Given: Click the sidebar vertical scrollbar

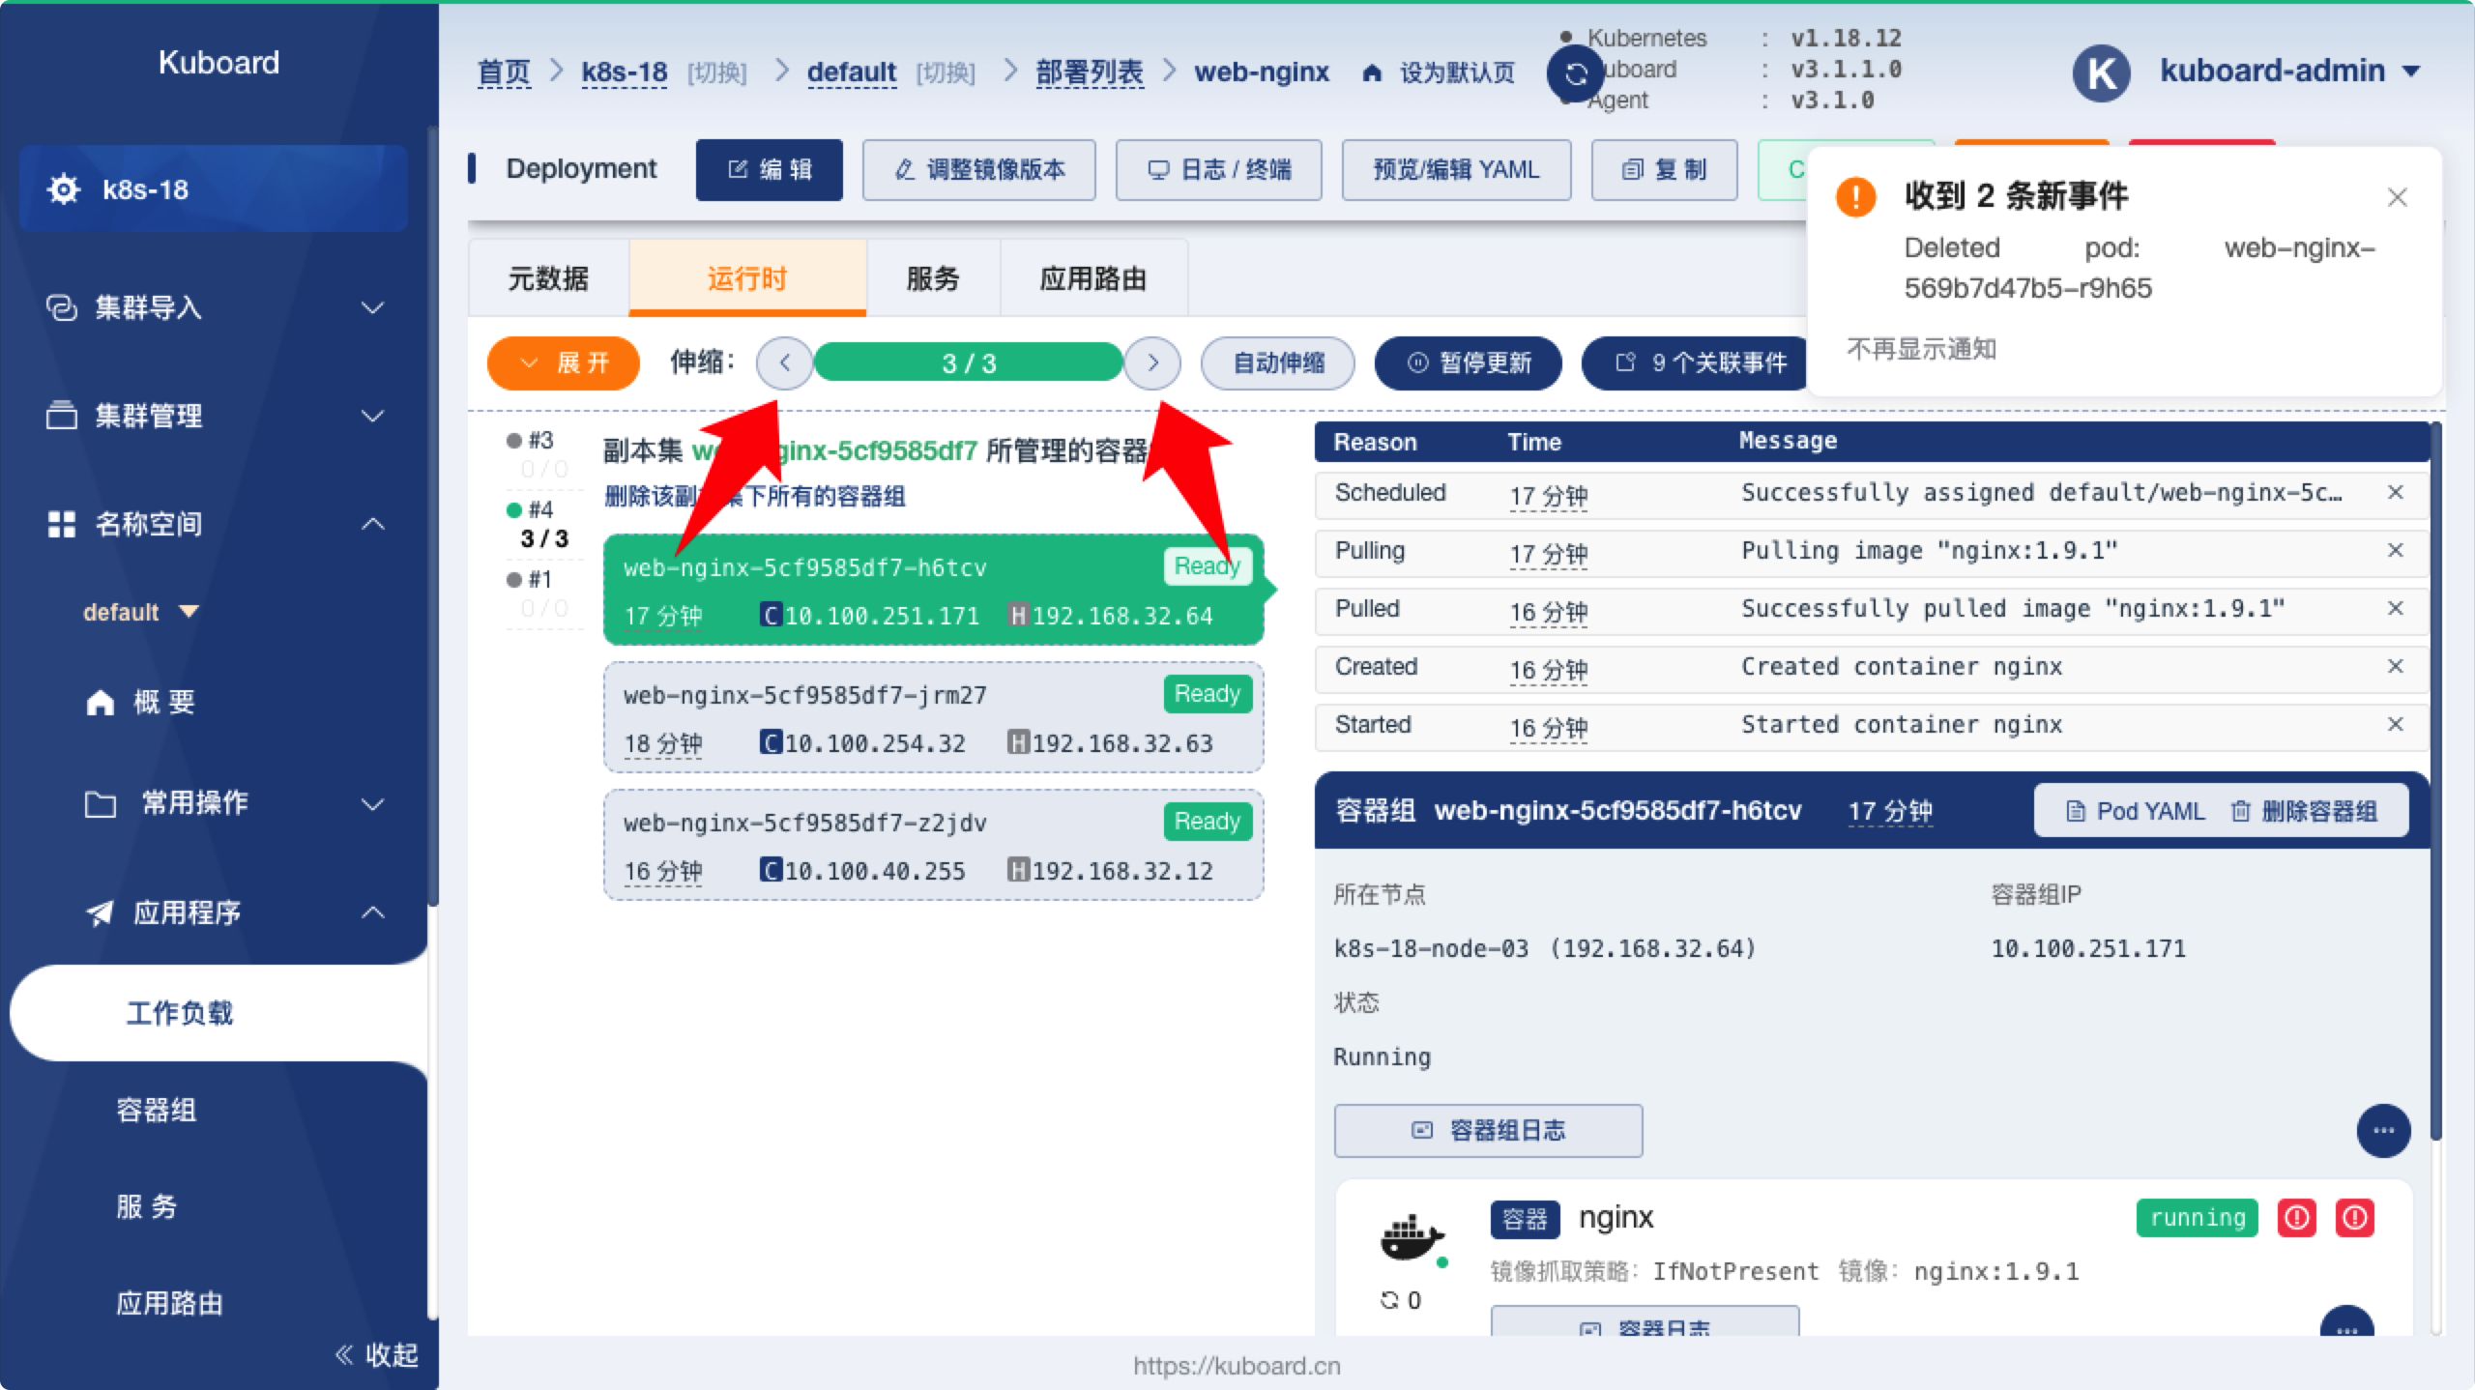Looking at the screenshot, I should pos(432,517).
